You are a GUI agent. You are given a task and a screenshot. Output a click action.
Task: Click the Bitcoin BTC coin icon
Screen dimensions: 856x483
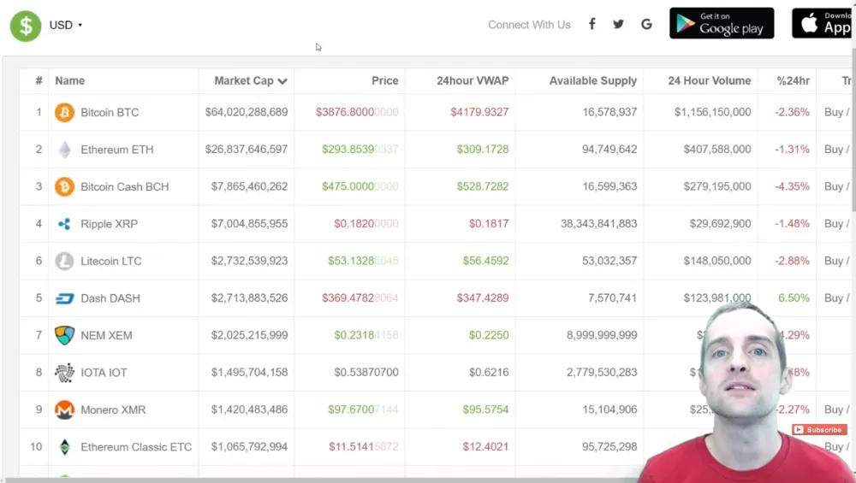pyautogui.click(x=64, y=112)
